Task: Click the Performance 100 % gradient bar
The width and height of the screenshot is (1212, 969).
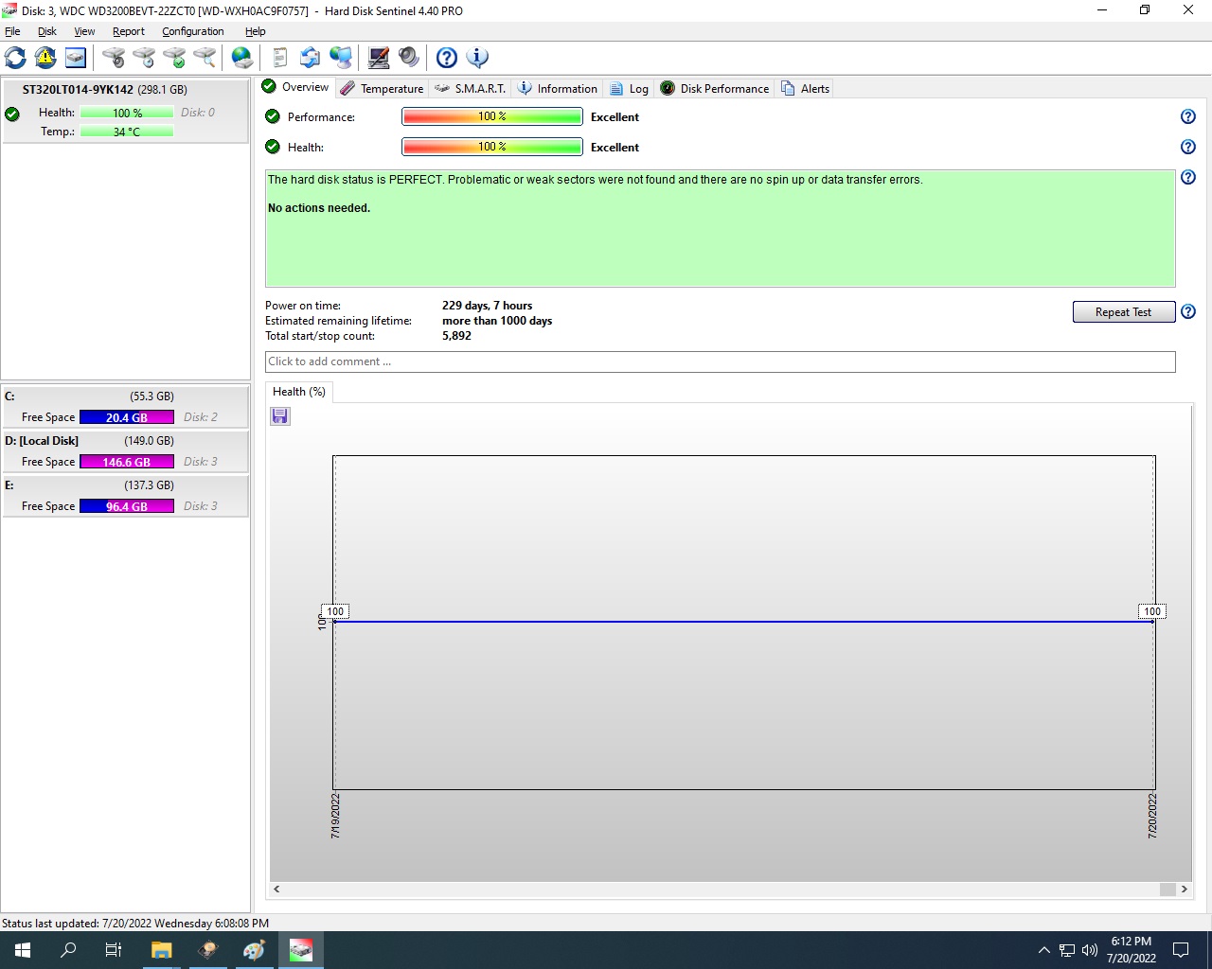Action: coord(492,116)
